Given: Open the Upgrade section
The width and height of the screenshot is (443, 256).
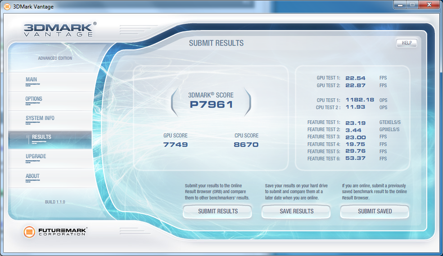Looking at the screenshot, I should coord(50,159).
